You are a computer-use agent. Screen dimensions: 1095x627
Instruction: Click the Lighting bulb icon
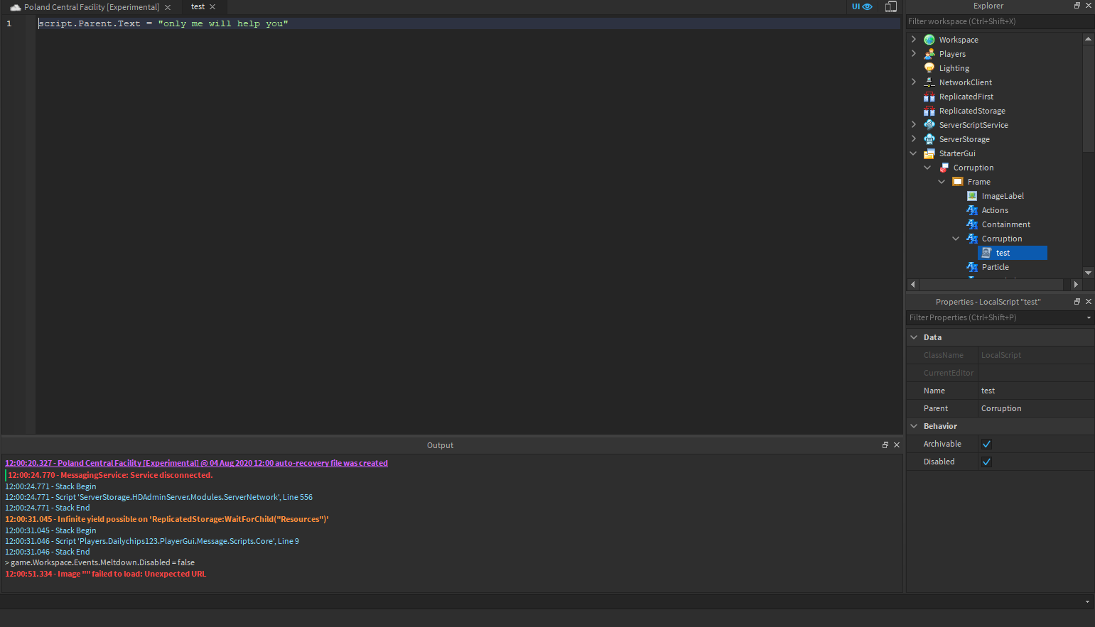929,68
